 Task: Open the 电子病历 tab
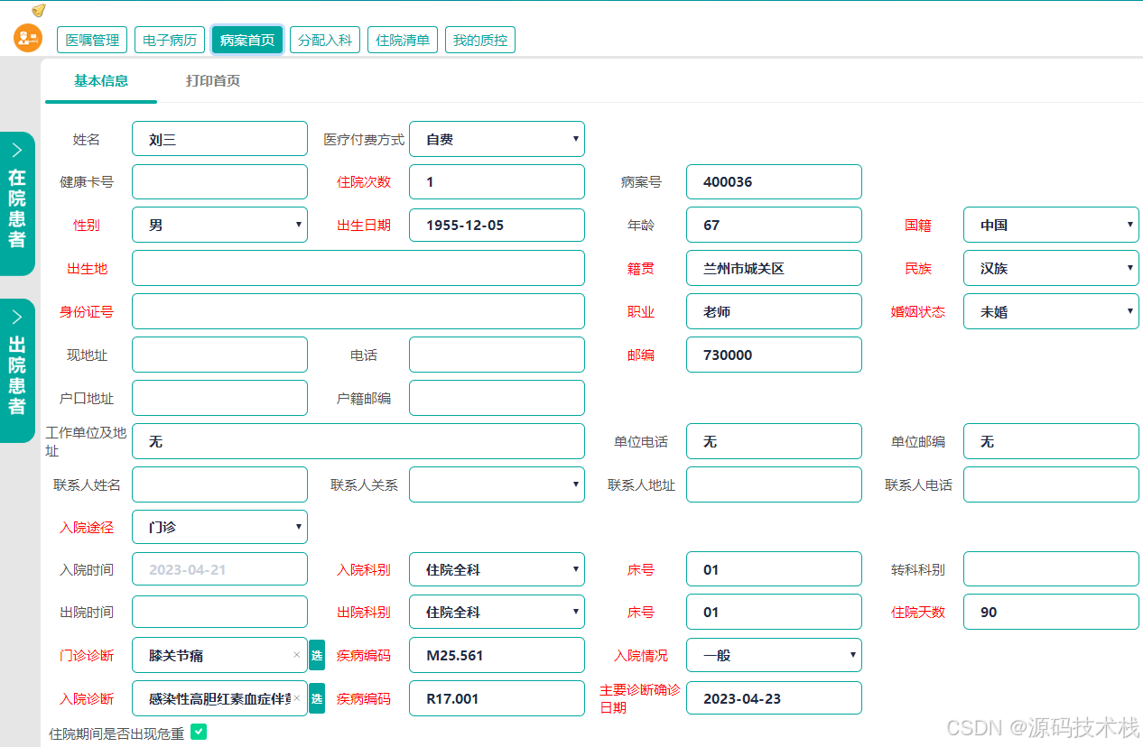[170, 40]
